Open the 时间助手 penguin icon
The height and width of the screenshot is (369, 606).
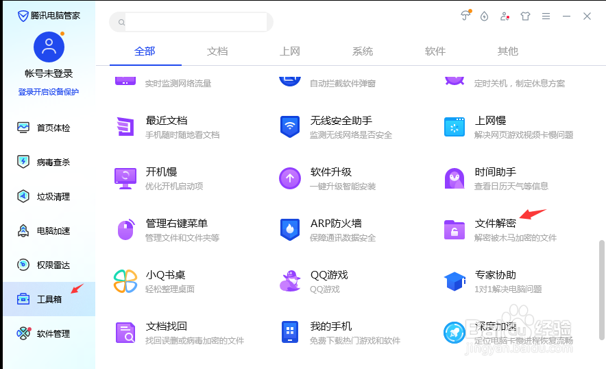click(x=454, y=178)
